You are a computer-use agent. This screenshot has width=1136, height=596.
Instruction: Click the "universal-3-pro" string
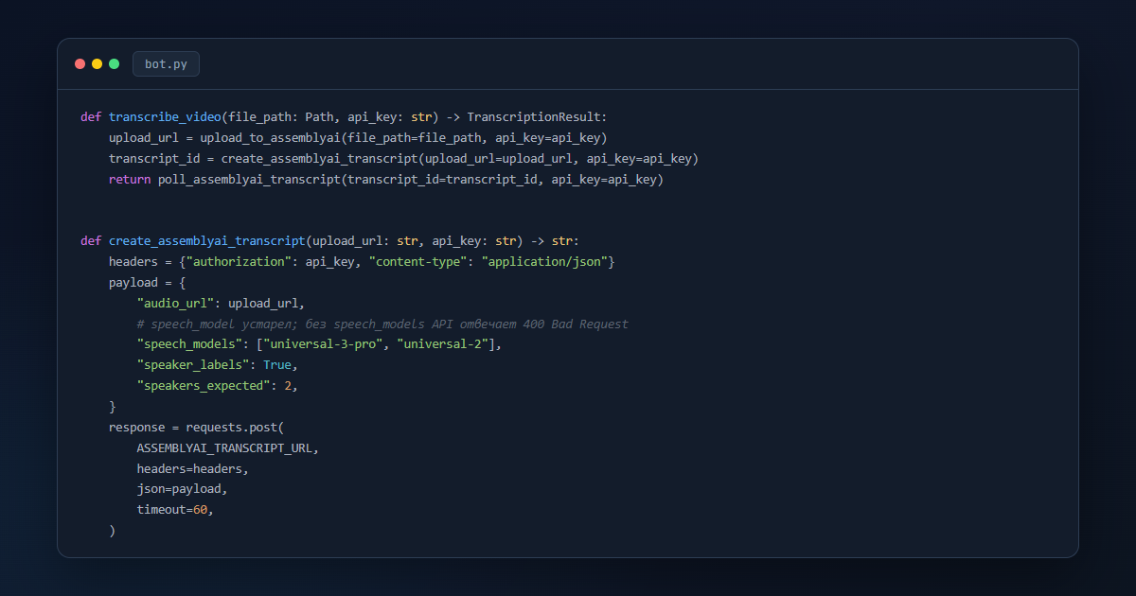323,345
